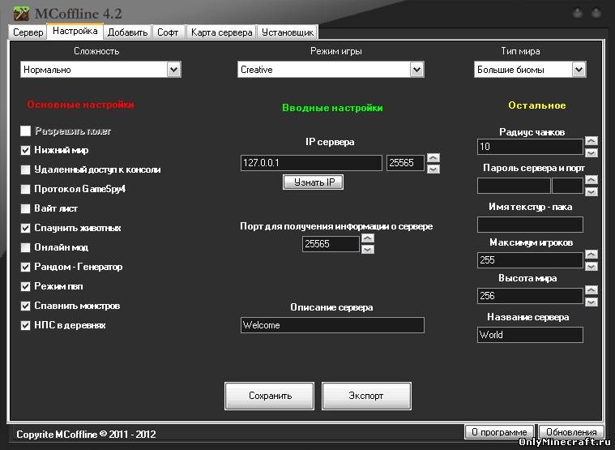Decrease the IP server port value
Image resolution: width=615 pixels, height=450 pixels.
(433, 169)
